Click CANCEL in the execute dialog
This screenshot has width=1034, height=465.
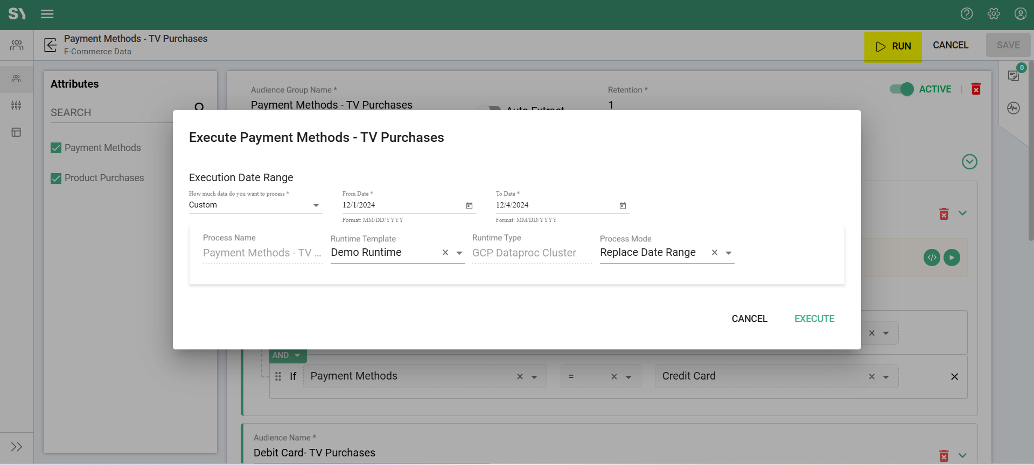tap(749, 319)
